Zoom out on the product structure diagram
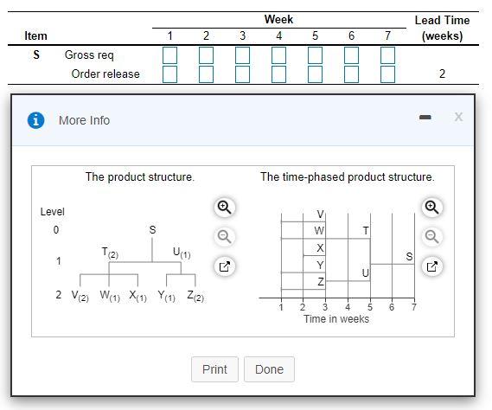The width and height of the screenshot is (492, 410). coord(224,237)
